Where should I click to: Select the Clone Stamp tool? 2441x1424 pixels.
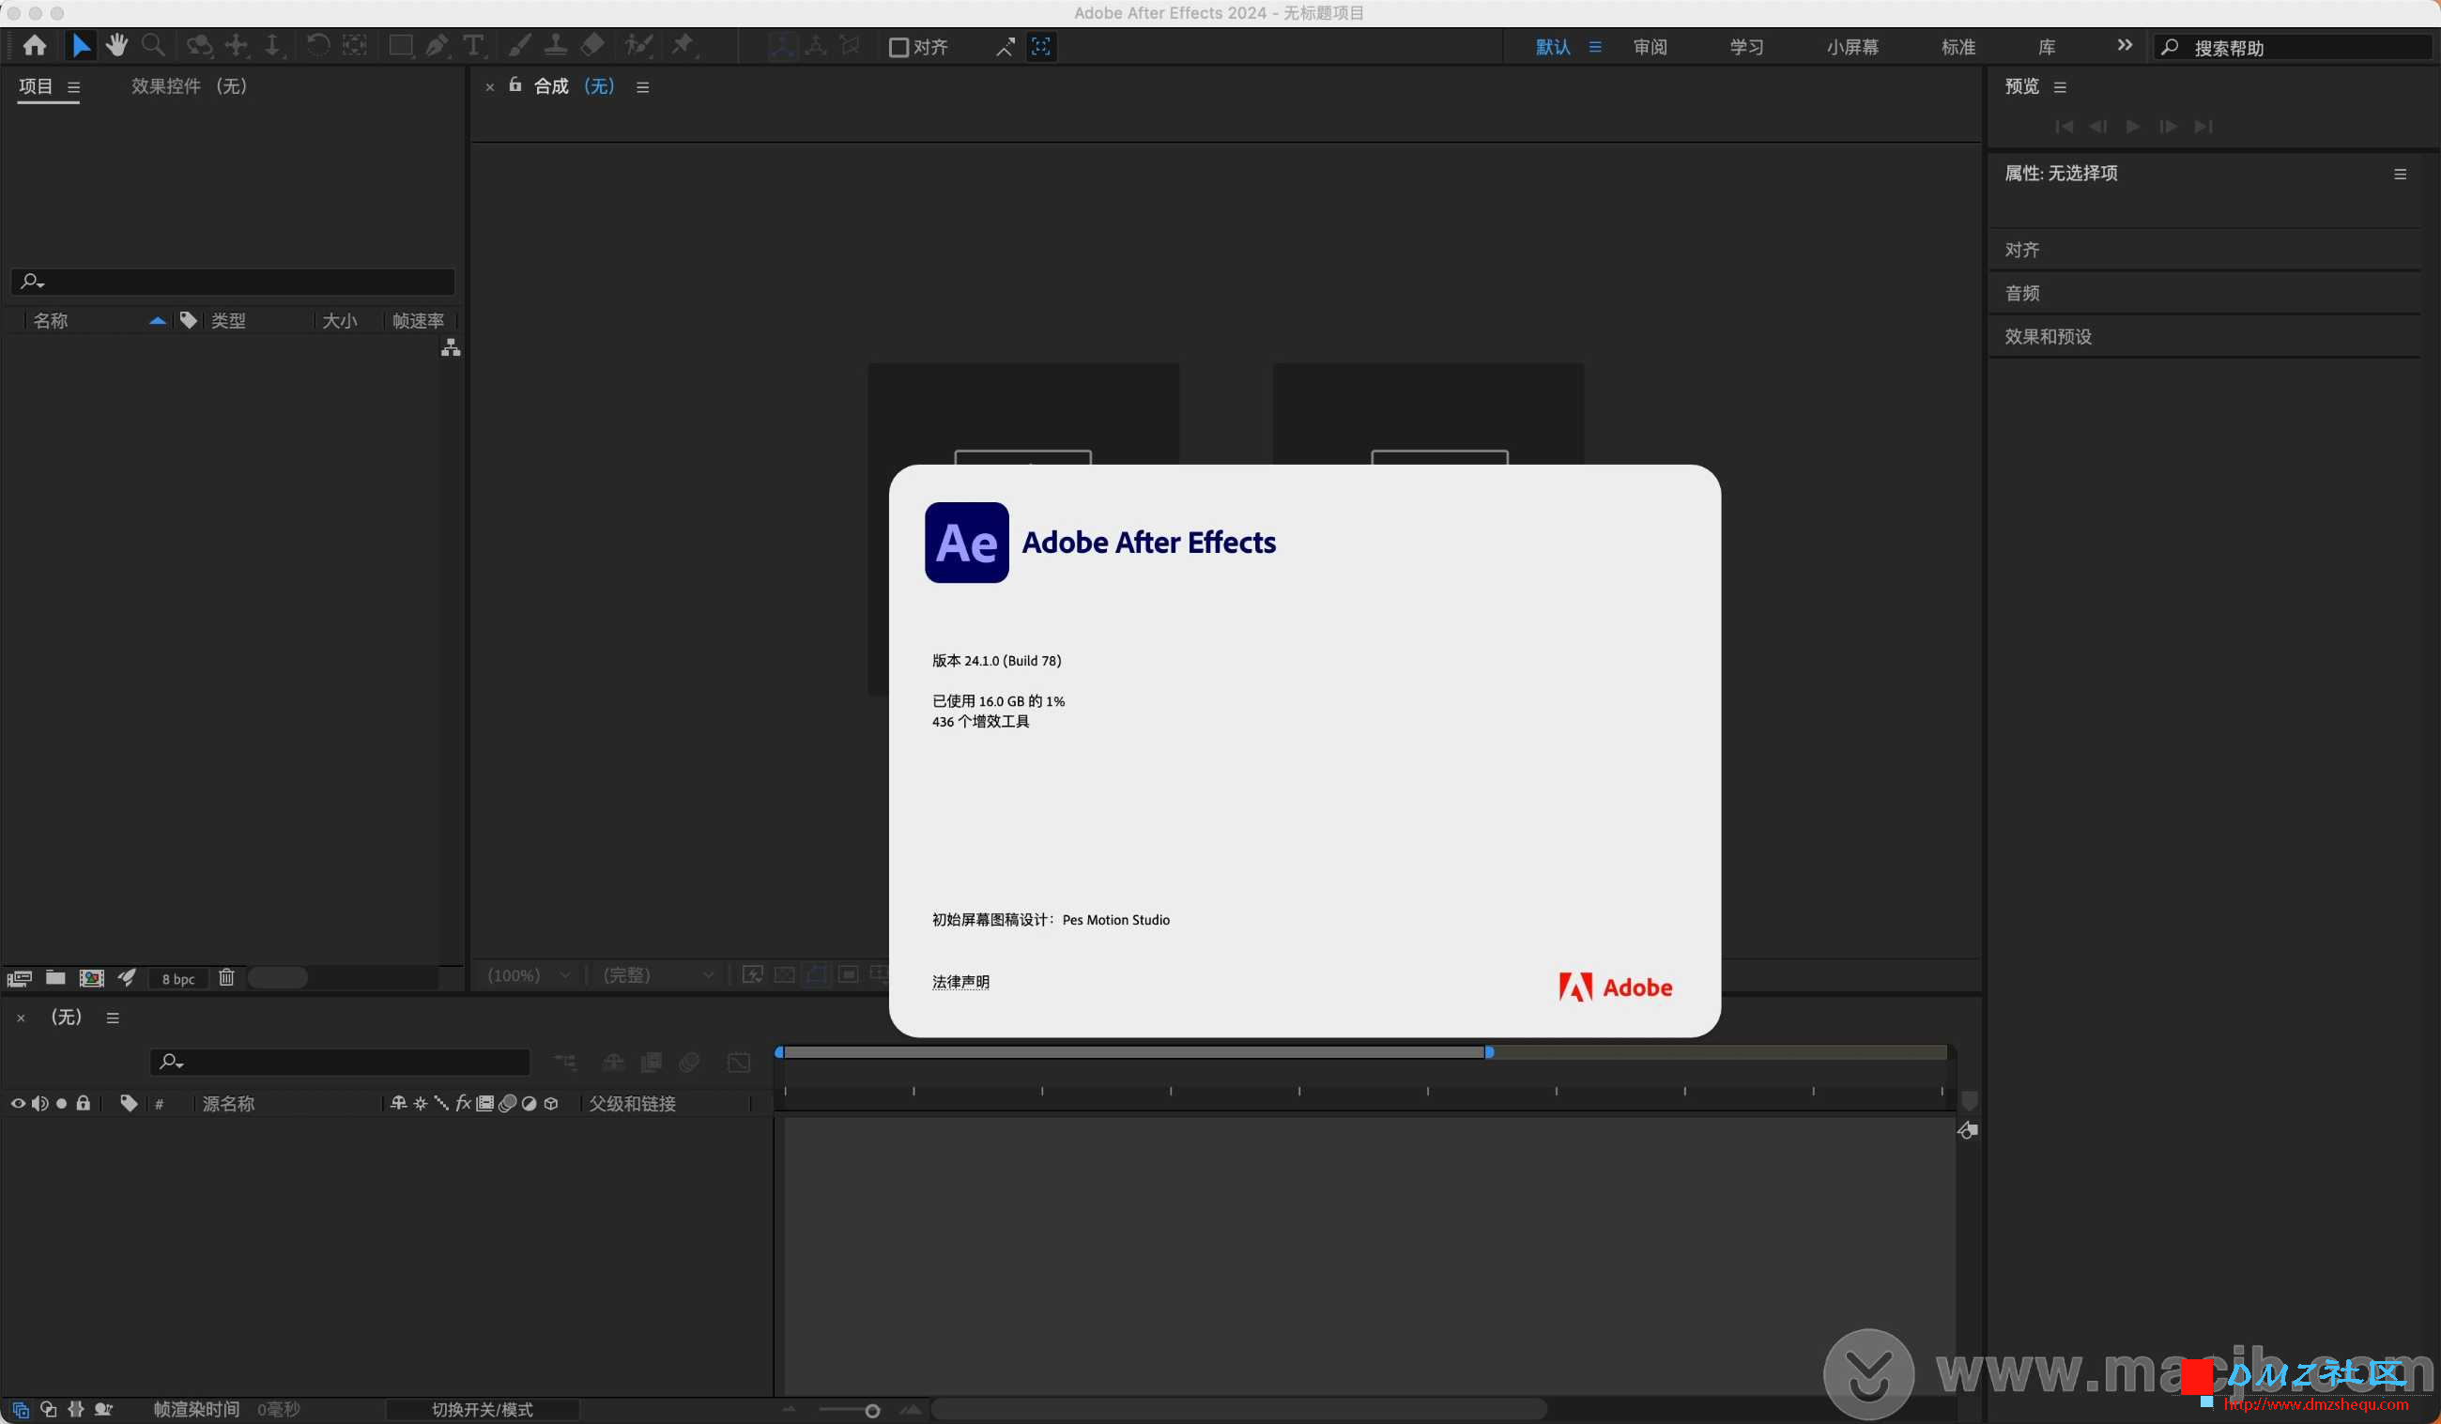coord(556,46)
